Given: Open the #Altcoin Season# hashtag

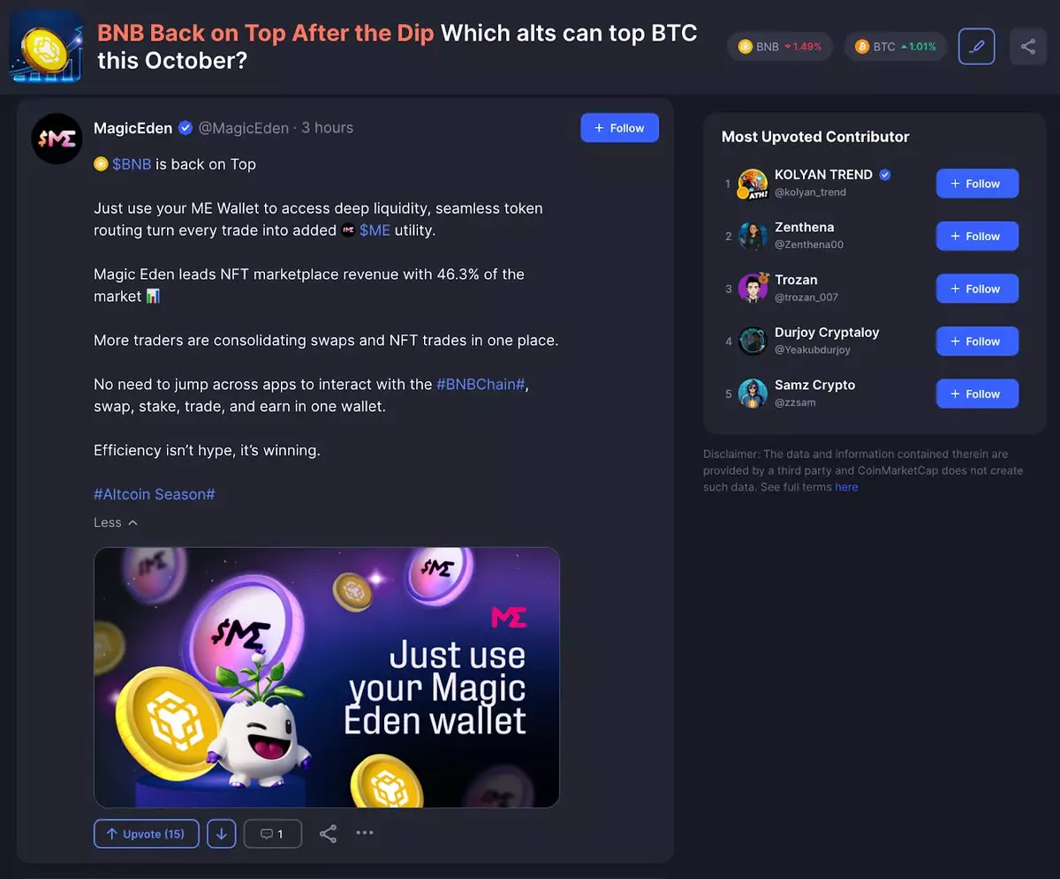Looking at the screenshot, I should click(x=155, y=495).
